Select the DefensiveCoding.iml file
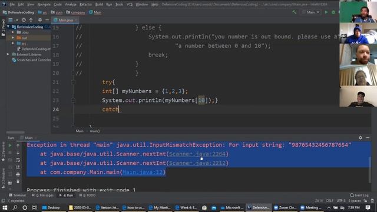The height and width of the screenshot is (212, 377). [x=34, y=49]
